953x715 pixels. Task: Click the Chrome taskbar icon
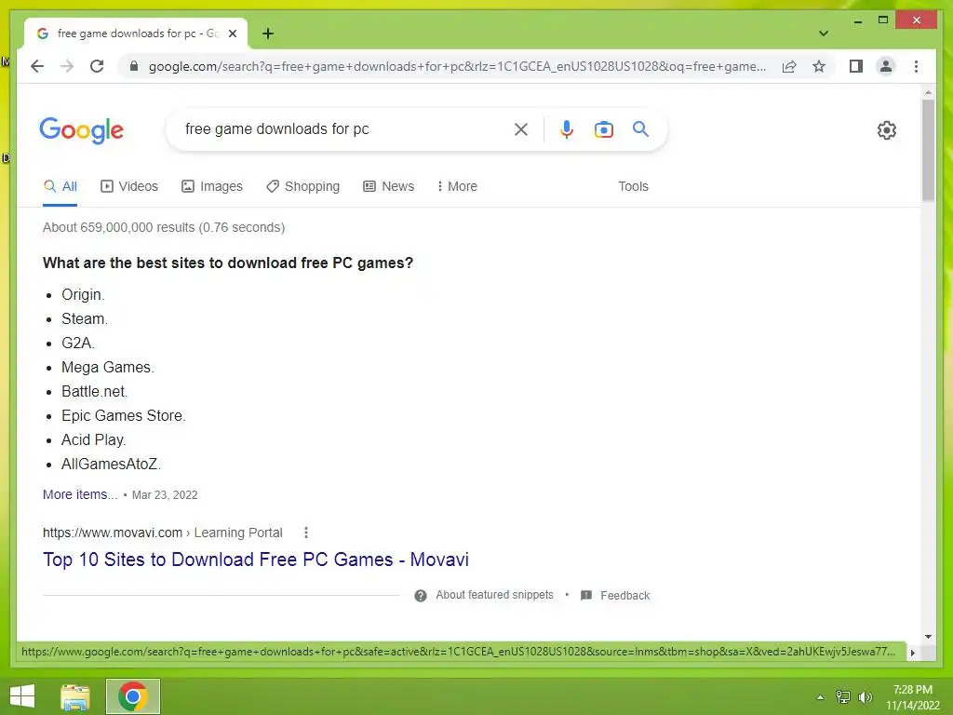[133, 696]
